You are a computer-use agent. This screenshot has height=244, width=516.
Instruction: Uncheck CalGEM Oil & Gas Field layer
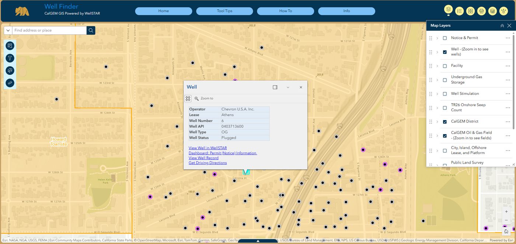445,136
